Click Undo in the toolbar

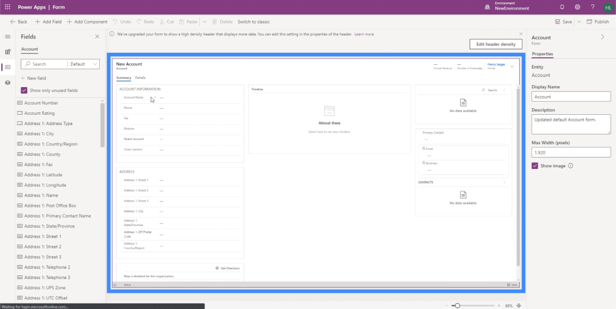[x=122, y=22]
